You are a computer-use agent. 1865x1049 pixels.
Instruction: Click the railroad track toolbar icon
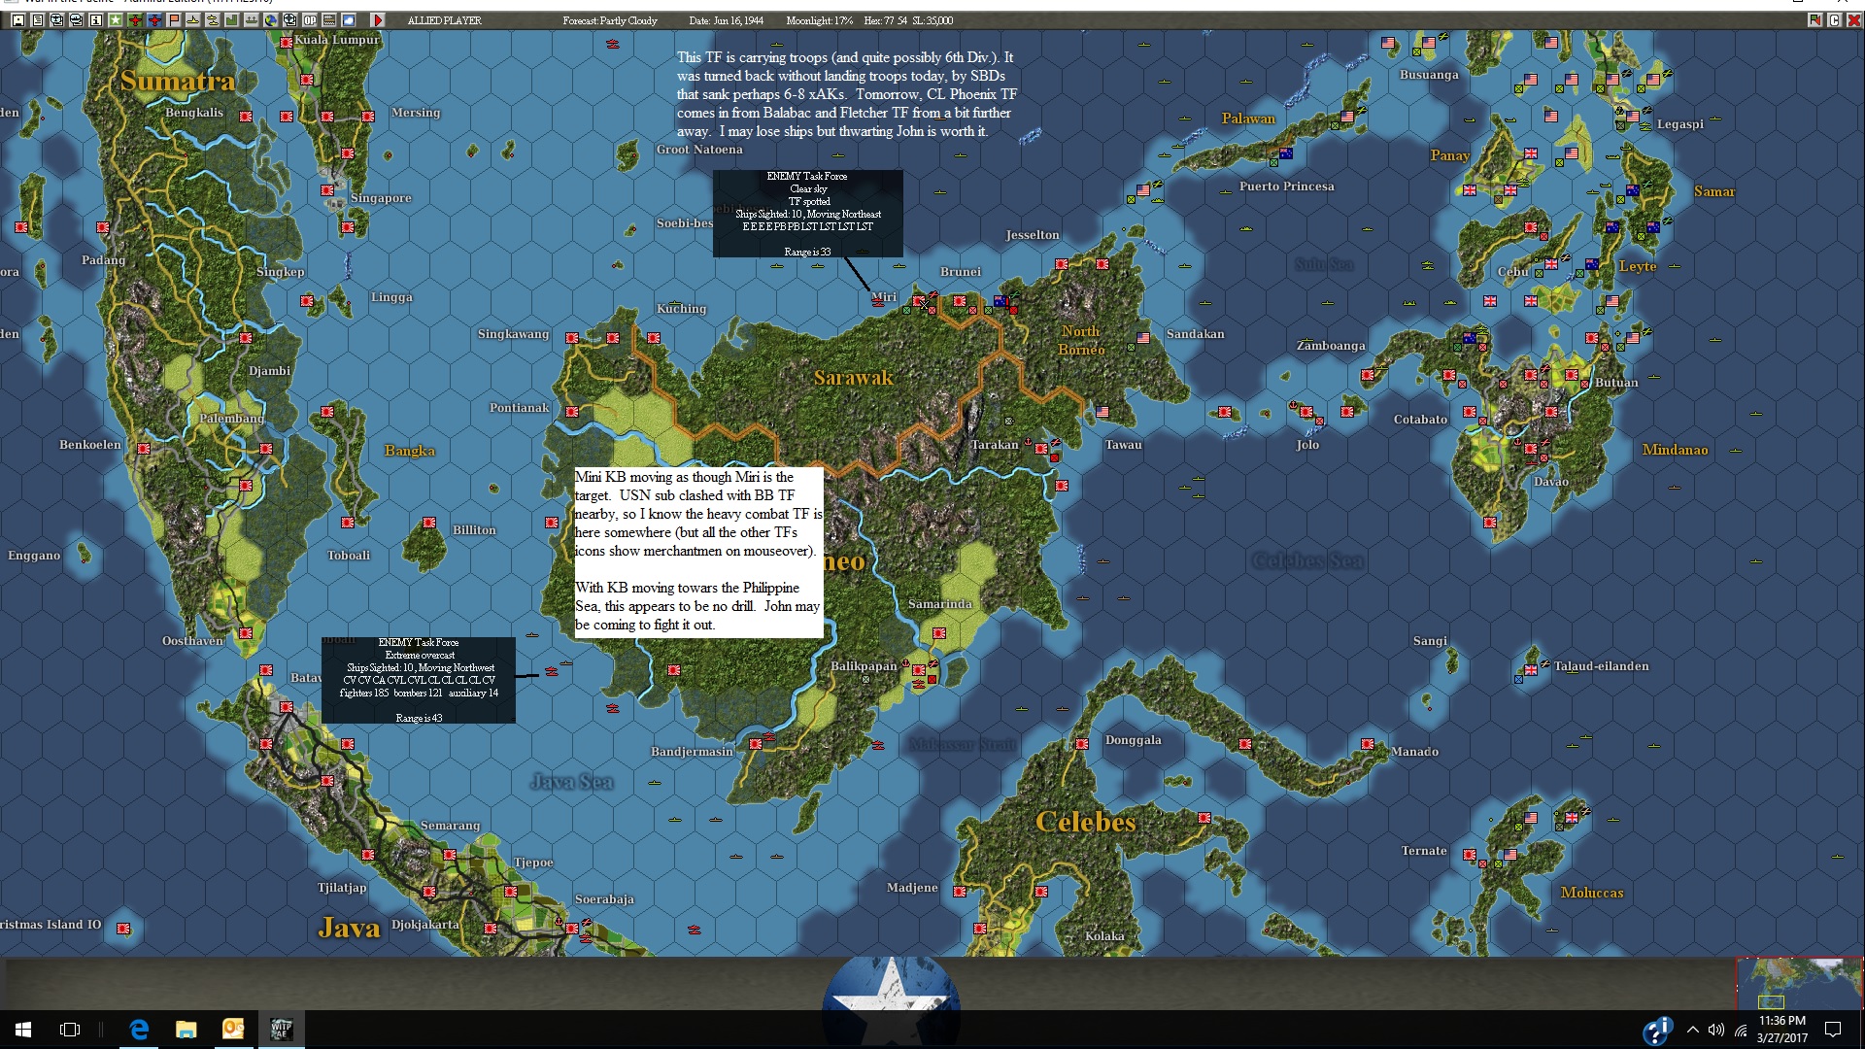click(x=329, y=19)
